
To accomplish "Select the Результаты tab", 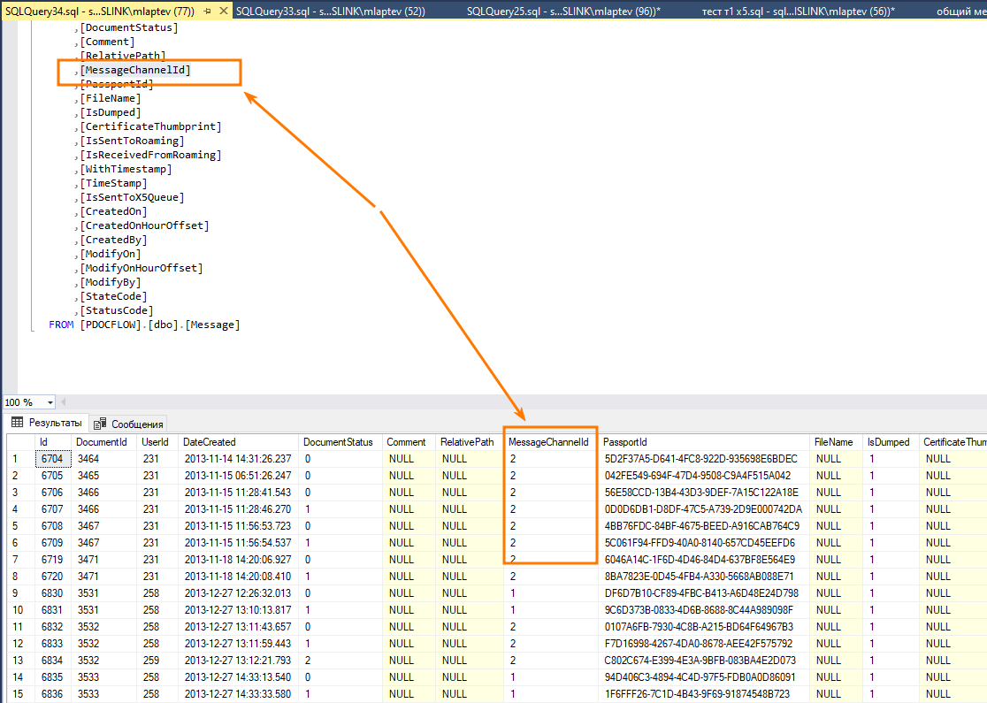I will [x=47, y=423].
